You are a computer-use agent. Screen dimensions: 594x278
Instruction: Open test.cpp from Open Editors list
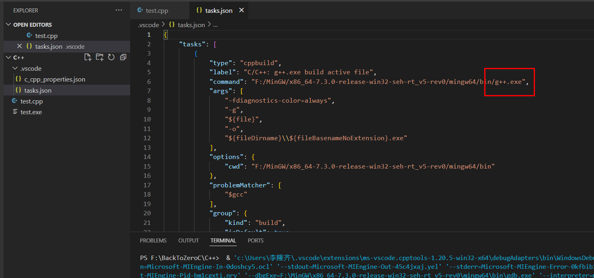point(67,36)
